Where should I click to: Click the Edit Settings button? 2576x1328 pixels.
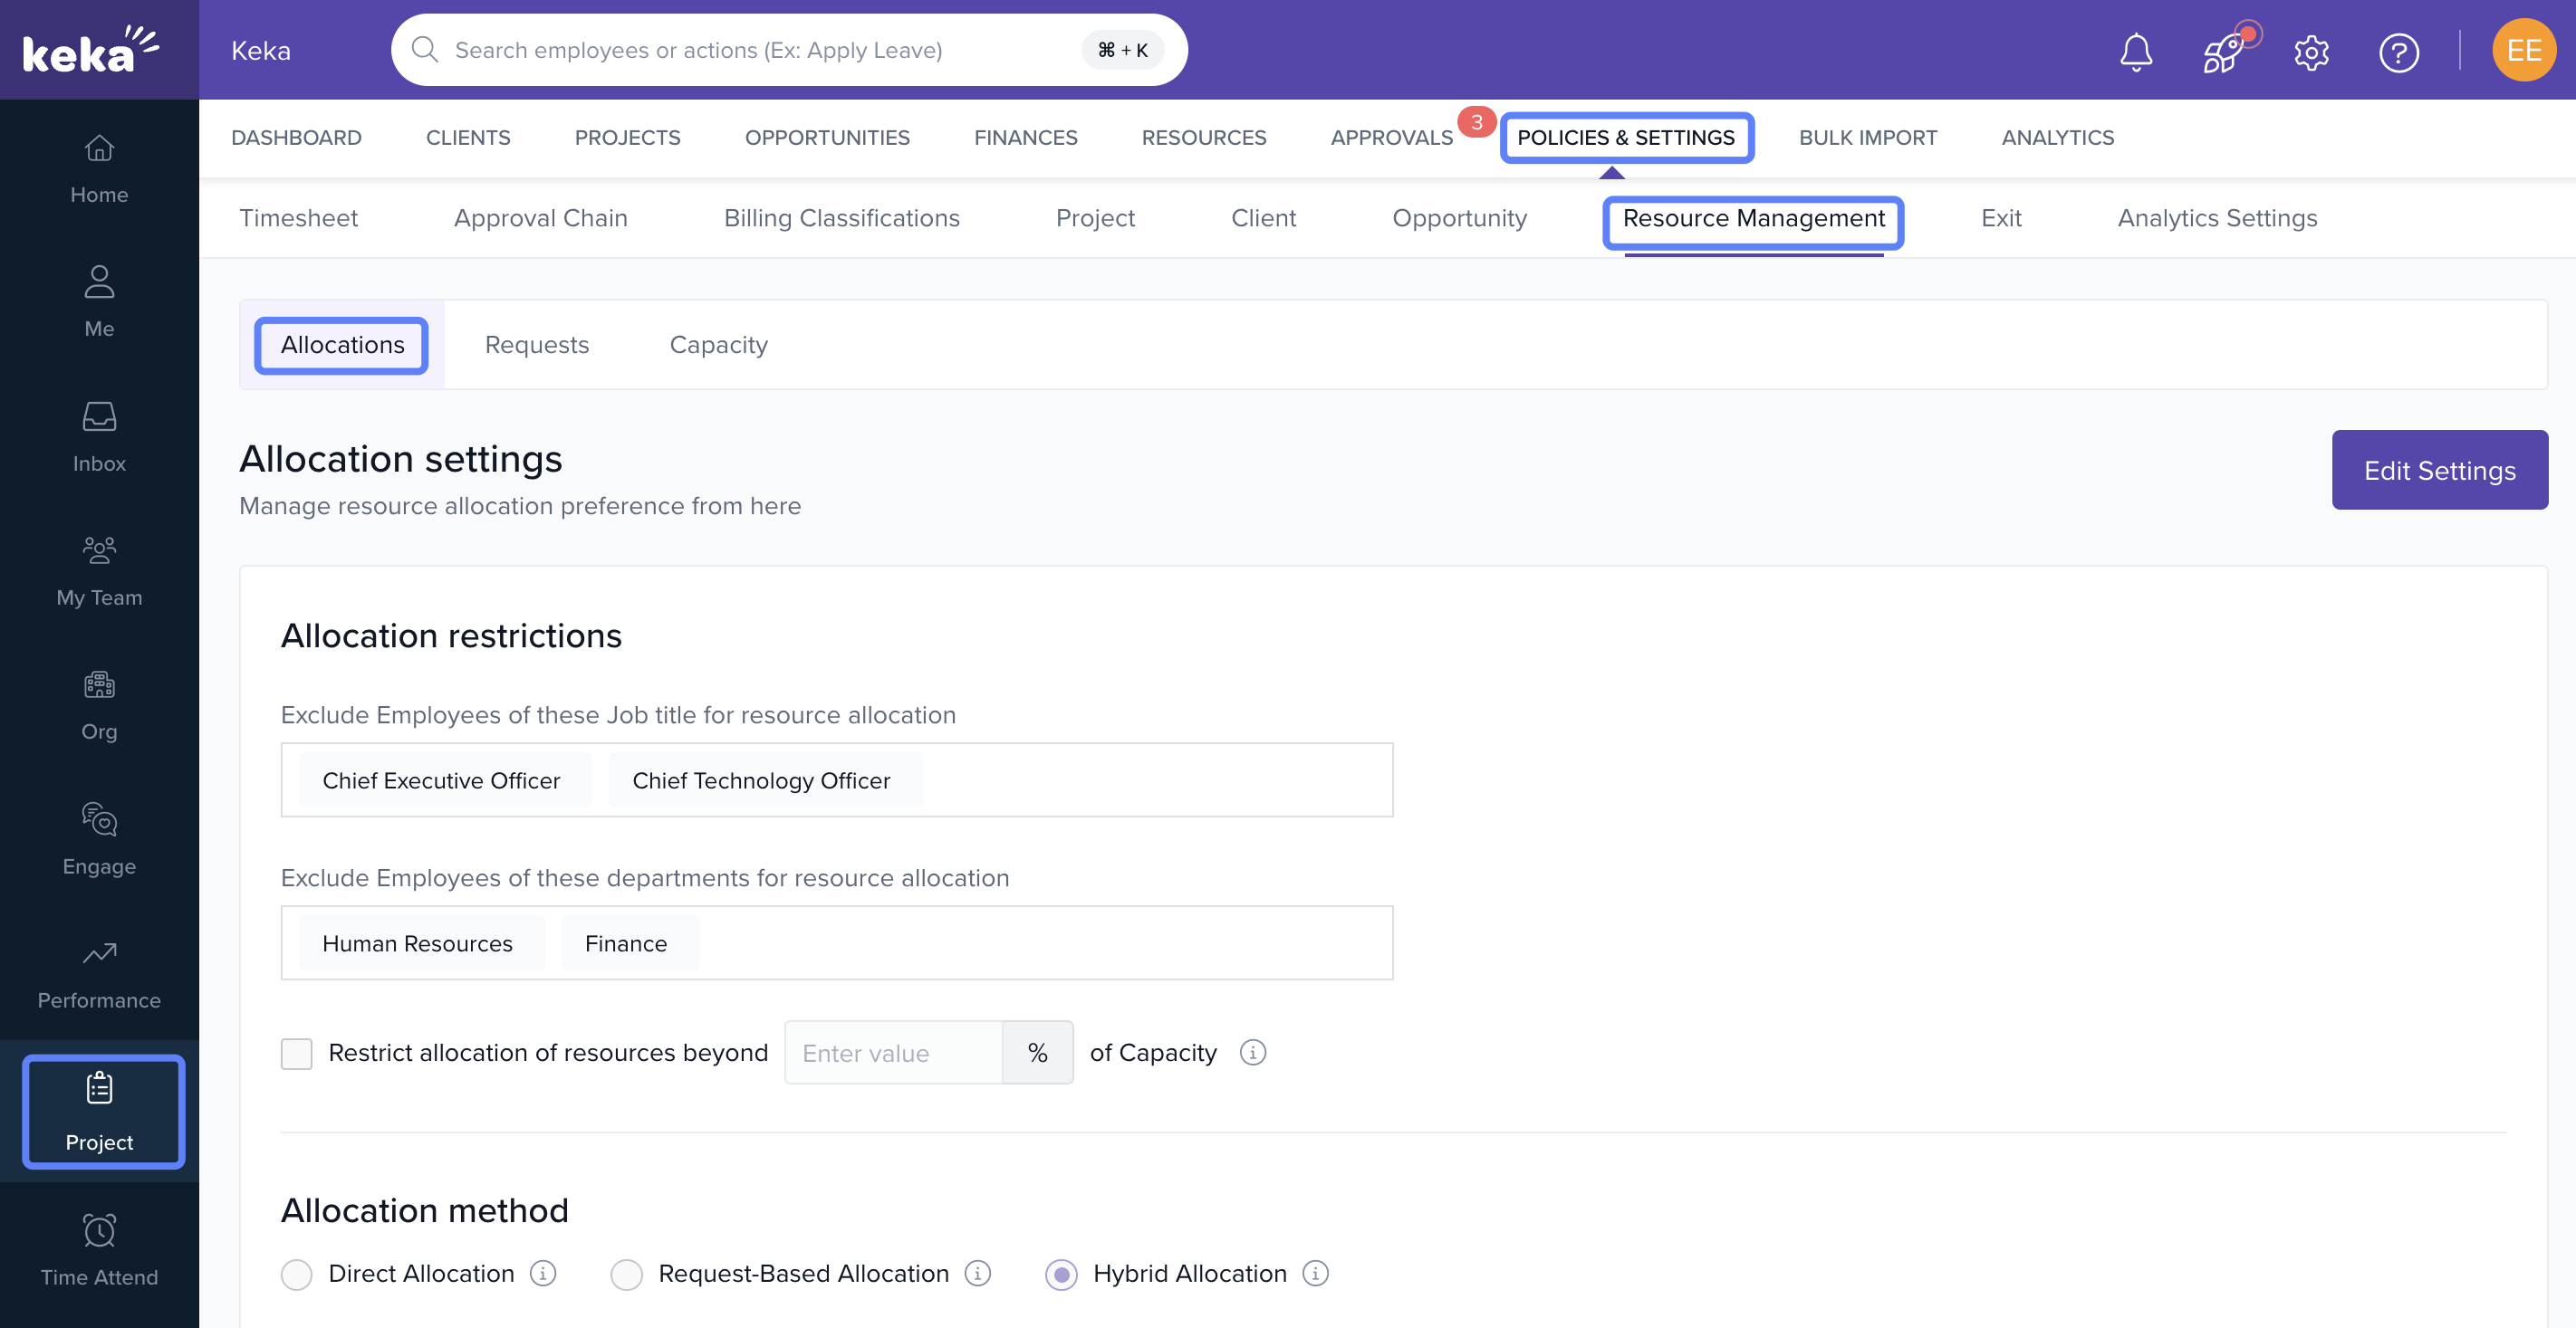[x=2438, y=470]
